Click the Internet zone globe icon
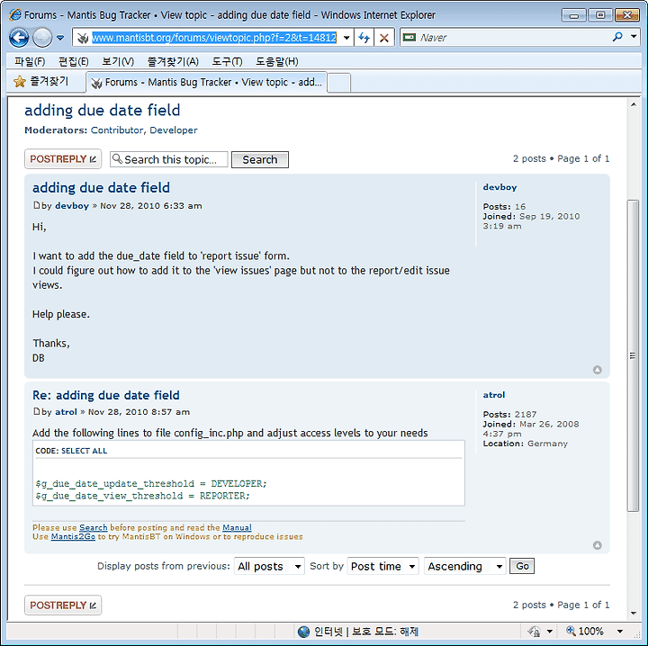The height and width of the screenshot is (646, 648). [x=304, y=632]
